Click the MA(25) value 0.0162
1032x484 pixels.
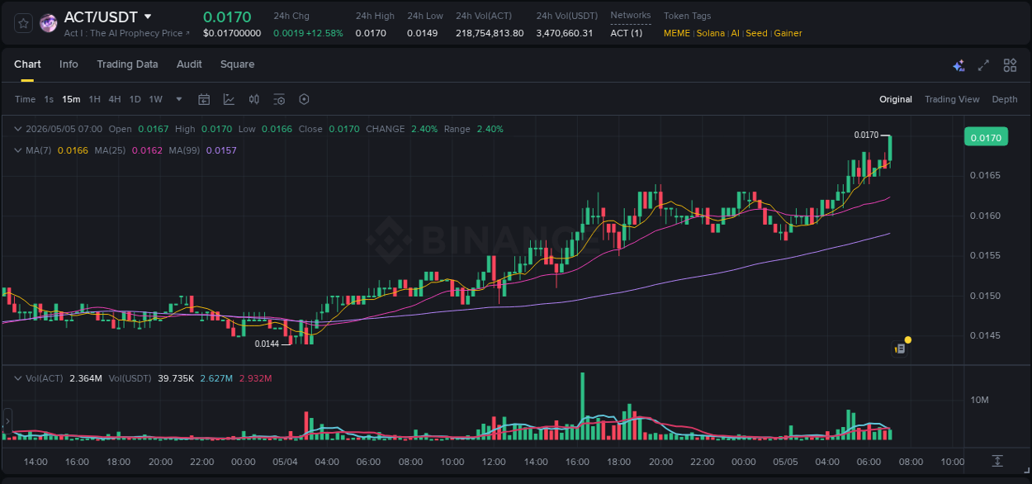pos(148,150)
